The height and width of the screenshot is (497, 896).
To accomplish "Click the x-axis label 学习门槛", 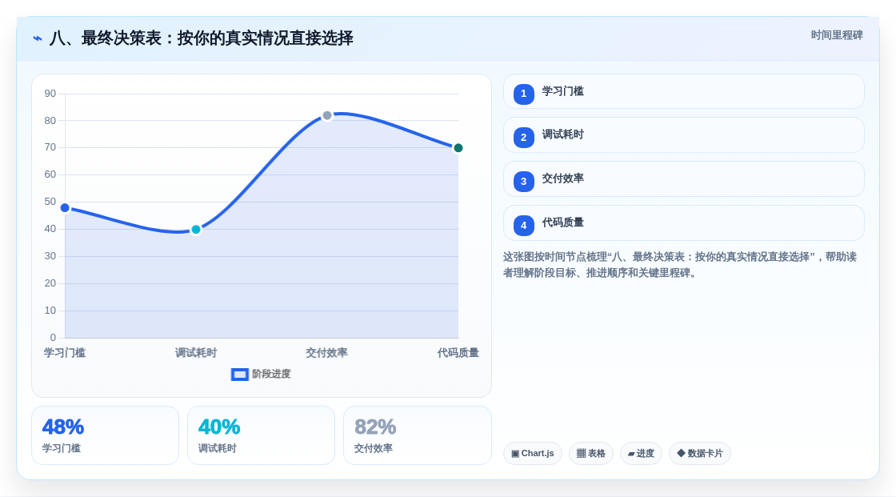I will click(x=65, y=353).
